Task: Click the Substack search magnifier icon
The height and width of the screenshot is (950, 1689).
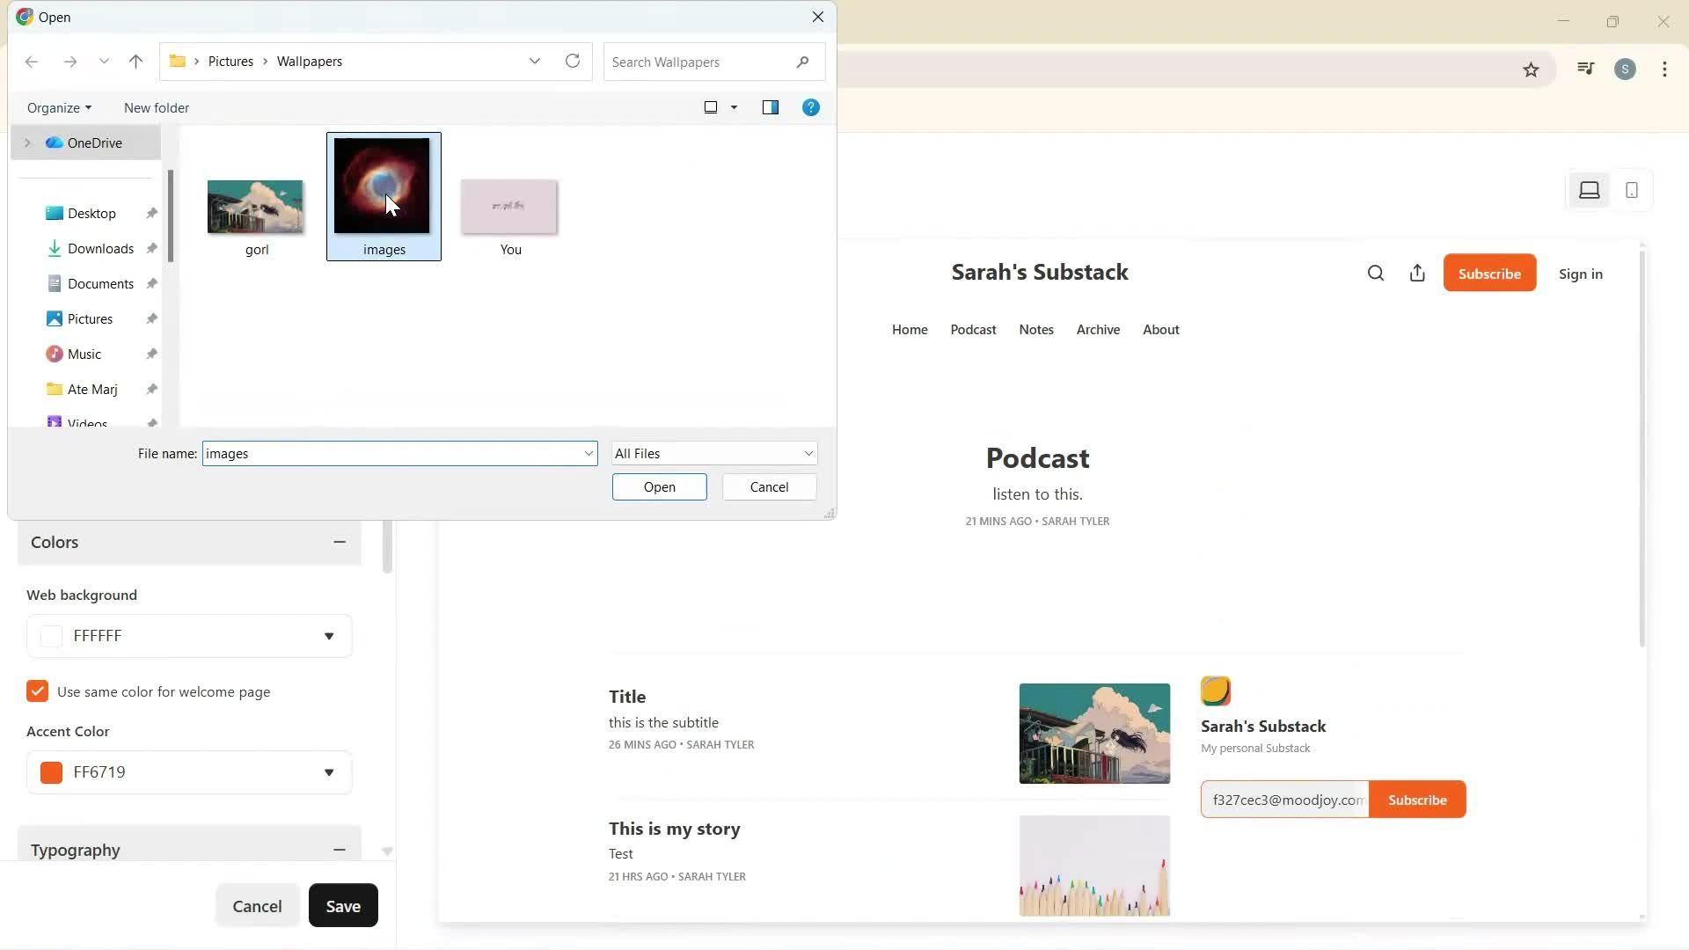Action: coord(1376,274)
